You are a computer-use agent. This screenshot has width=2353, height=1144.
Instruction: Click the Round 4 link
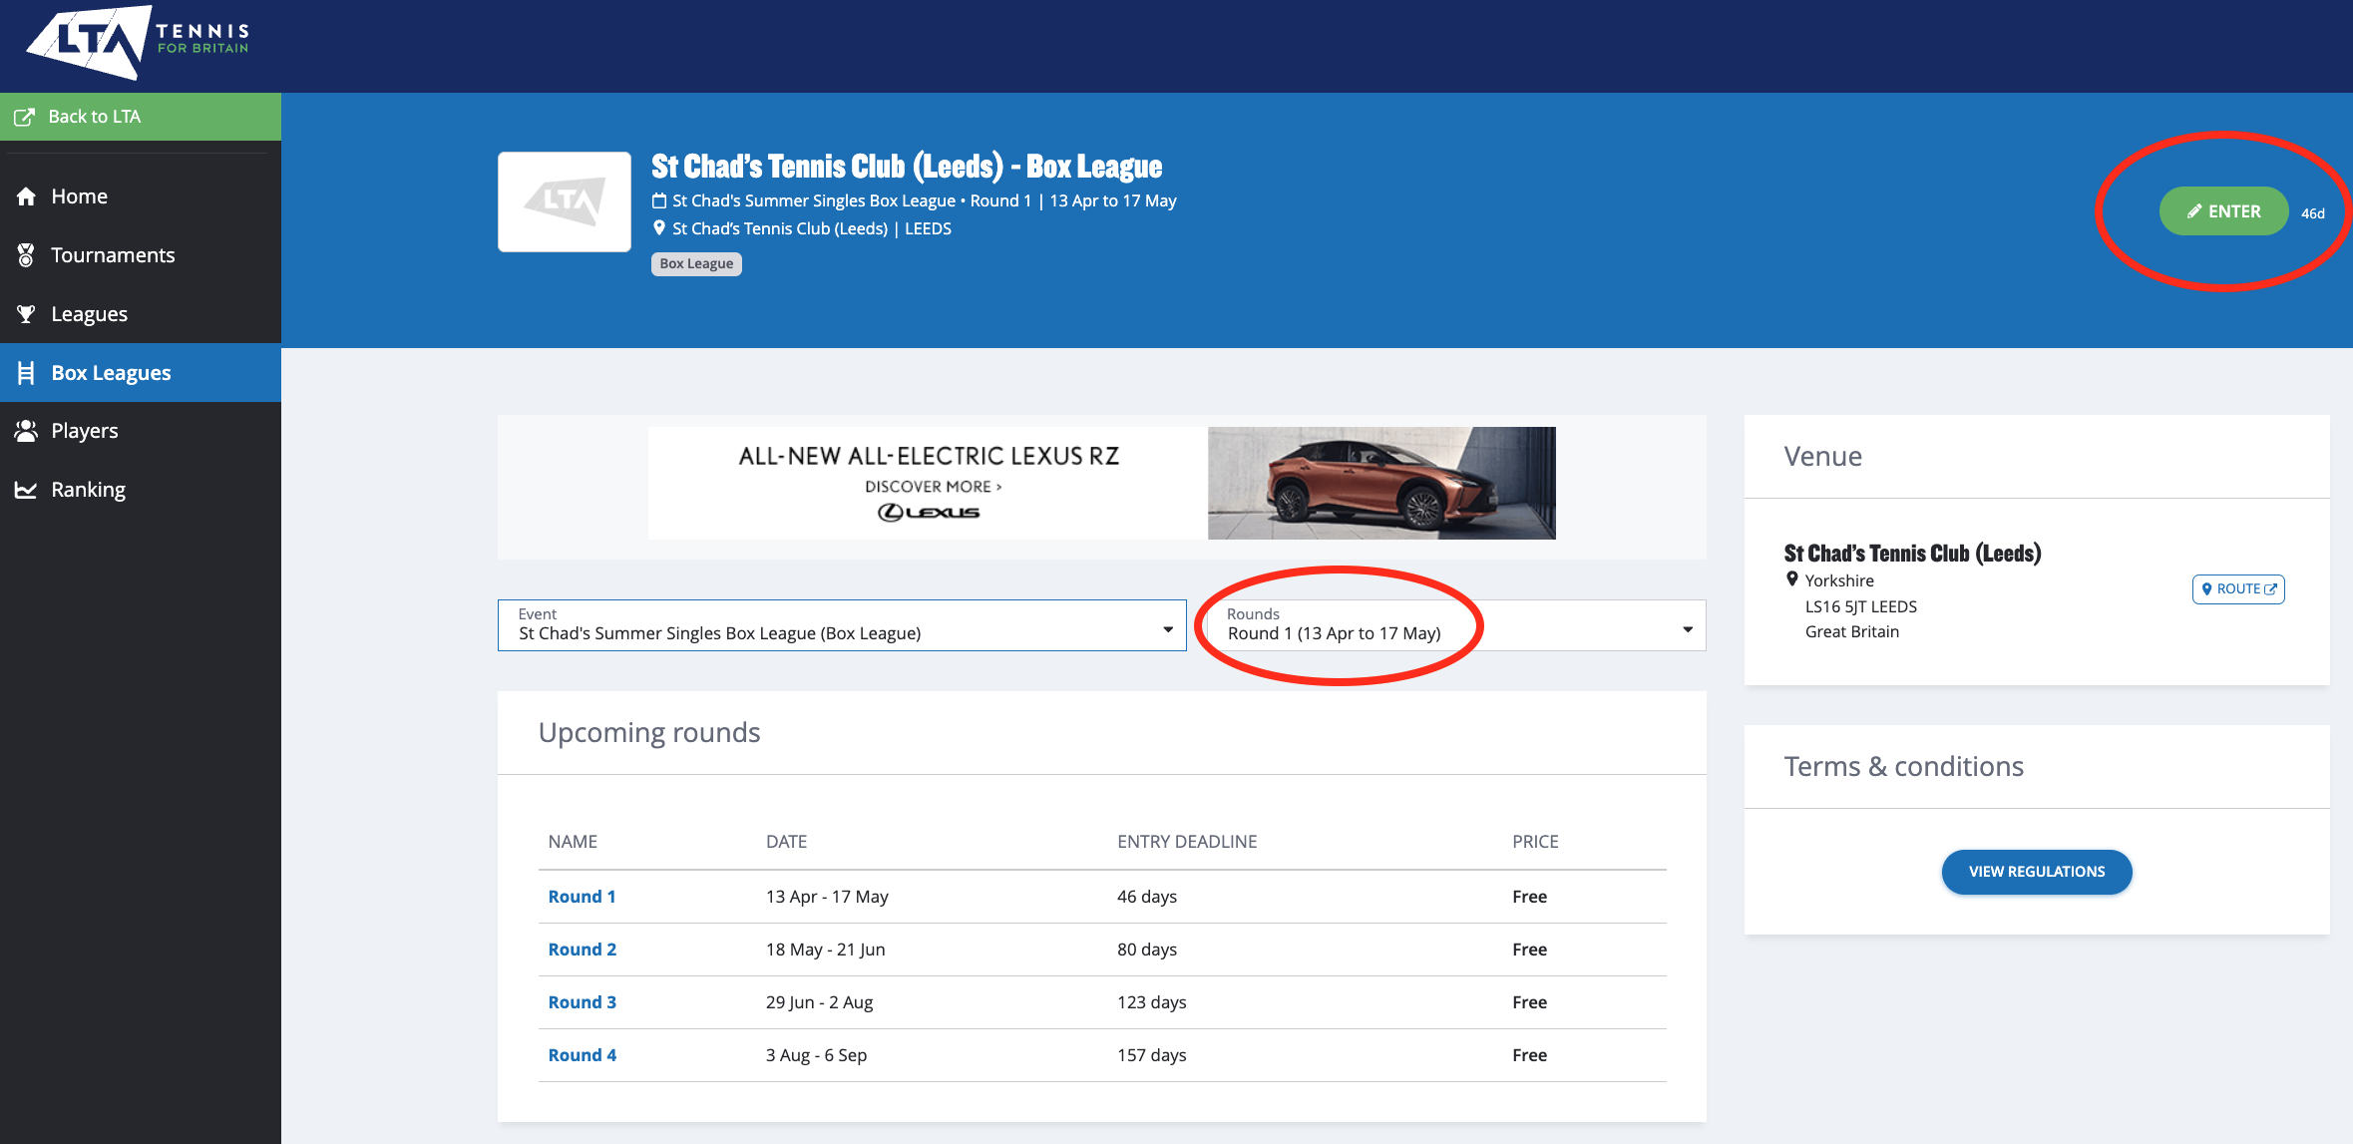click(x=582, y=1055)
